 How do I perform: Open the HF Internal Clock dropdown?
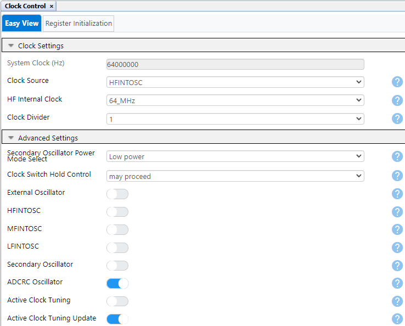point(235,100)
